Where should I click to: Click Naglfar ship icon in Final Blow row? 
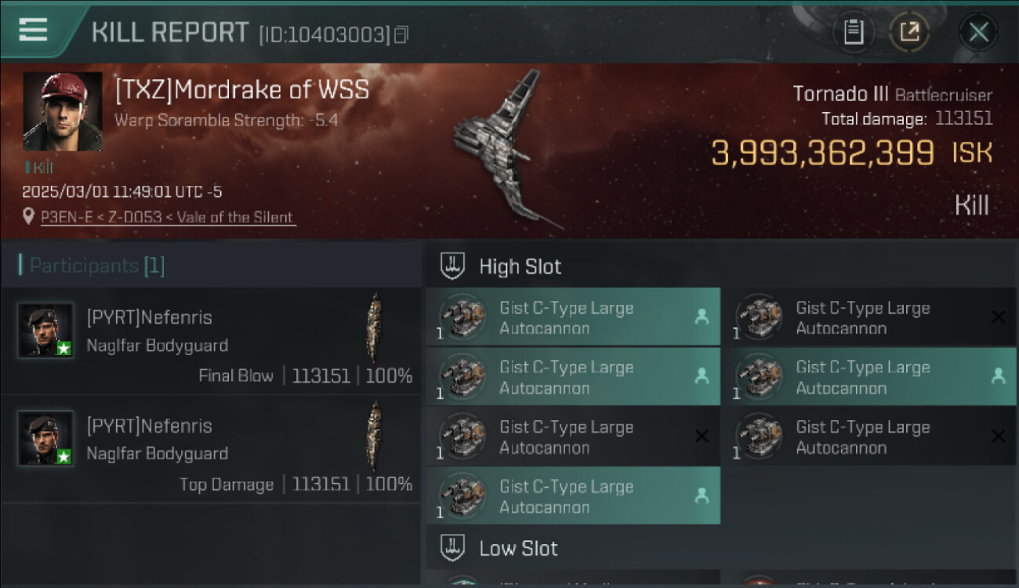[375, 328]
